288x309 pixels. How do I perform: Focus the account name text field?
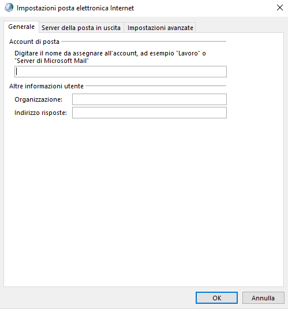[x=121, y=72]
